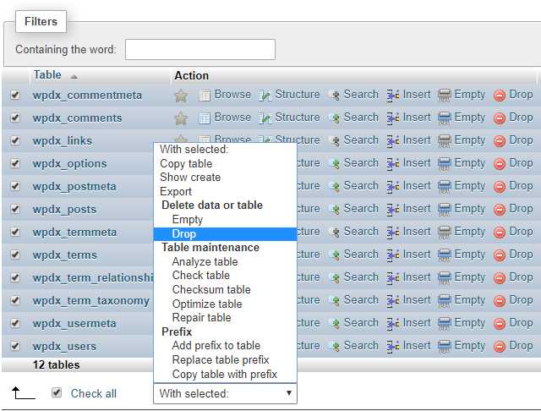Open the With selected dropdown at bottom
The image size is (541, 411).
click(225, 393)
